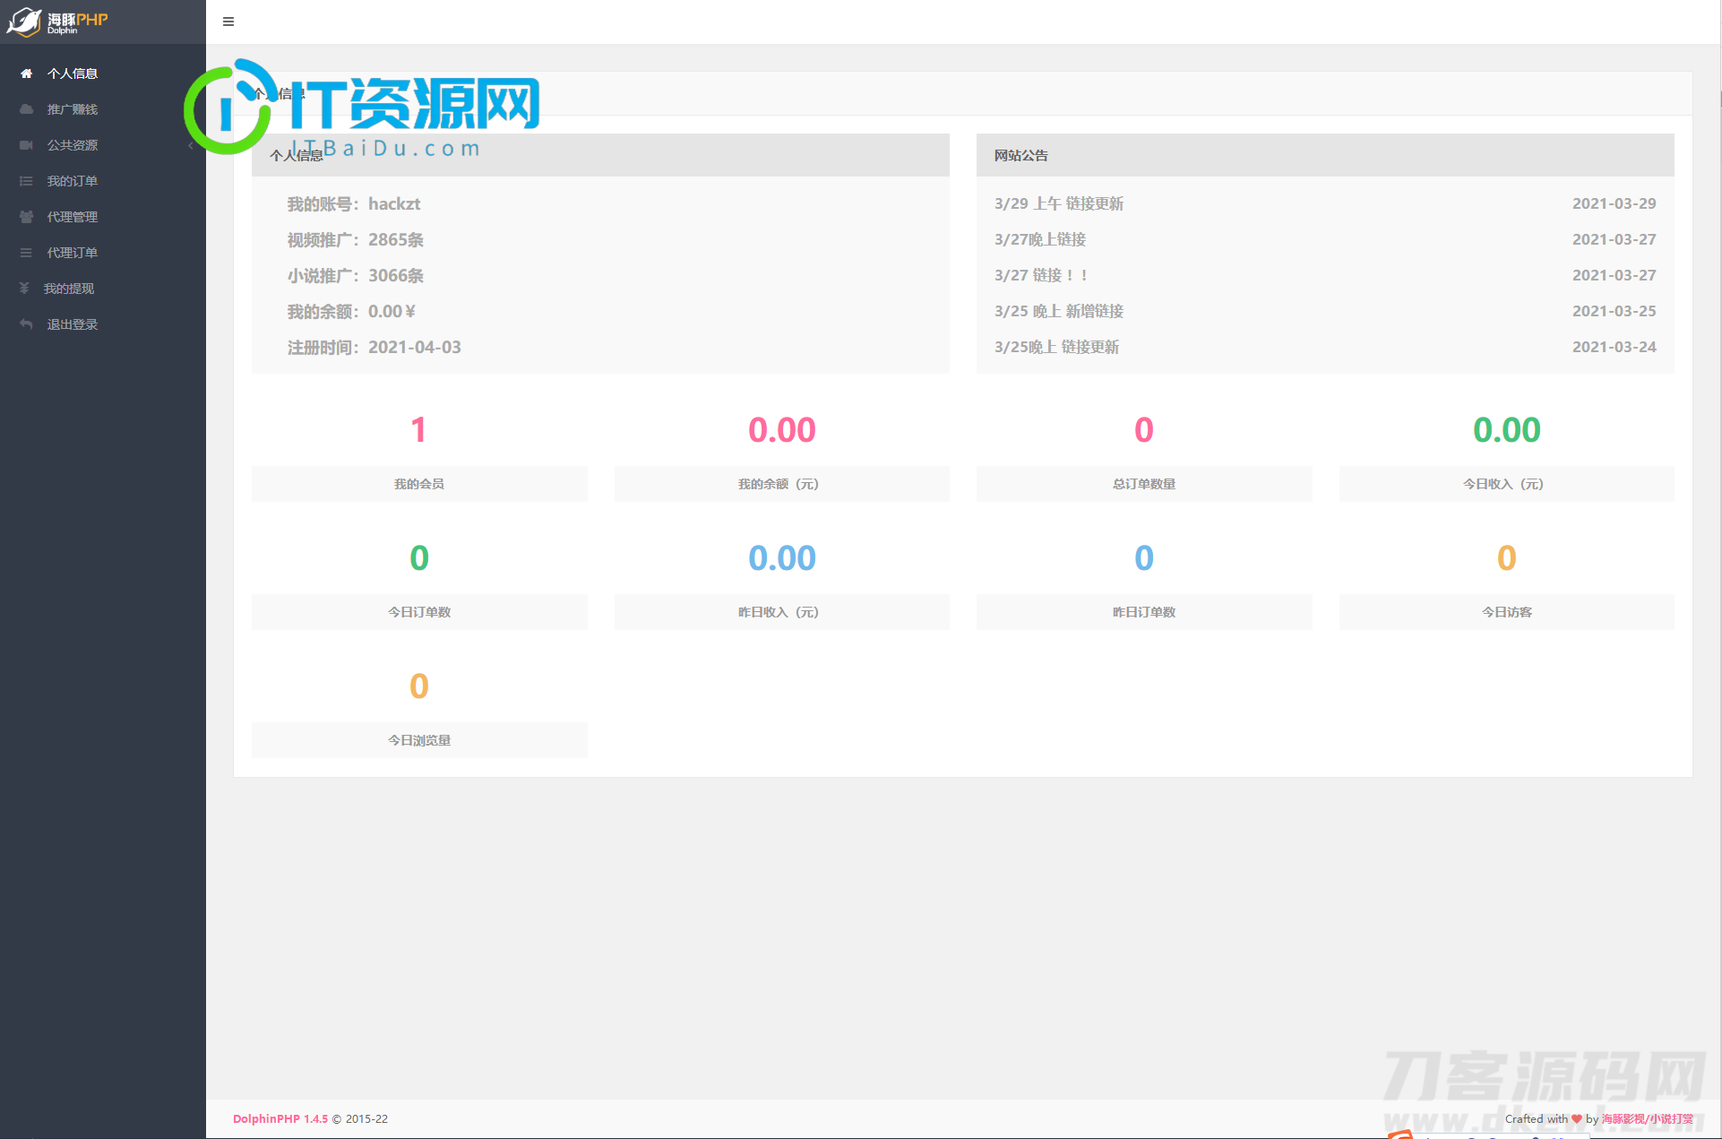Click the 昨日收入（元）stat card label
The image size is (1722, 1139).
pos(782,612)
